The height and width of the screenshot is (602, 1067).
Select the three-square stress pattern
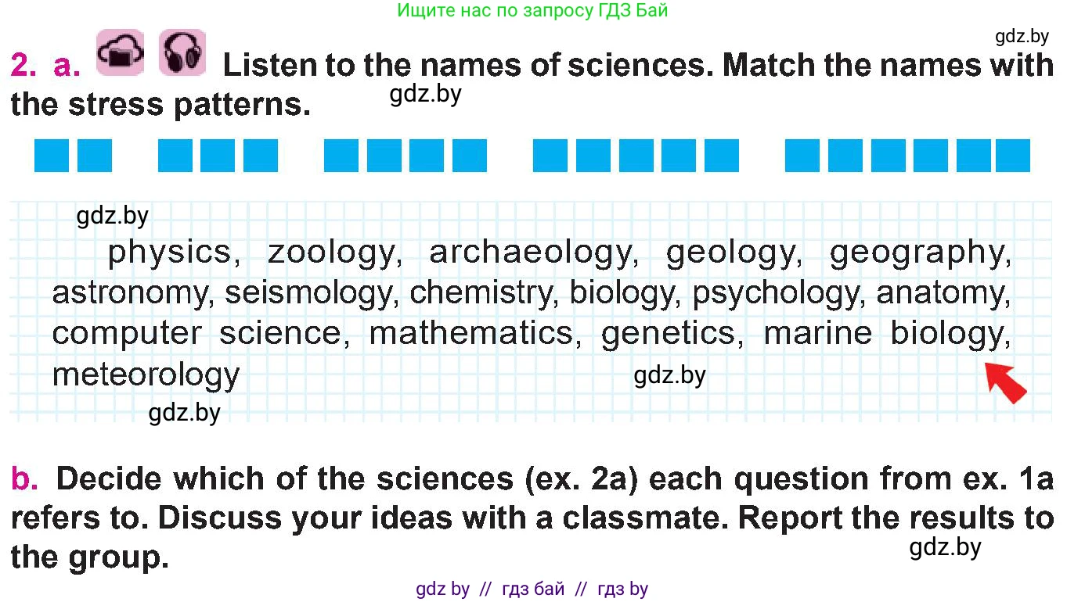coord(218,156)
